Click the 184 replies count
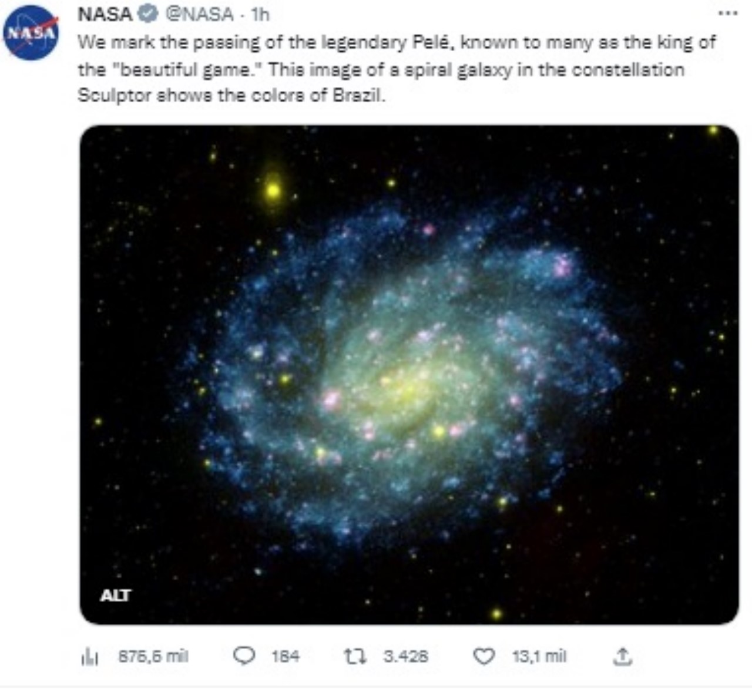The height and width of the screenshot is (689, 752). click(x=285, y=656)
